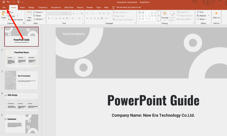Image resolution: width=227 pixels, height=136 pixels.
Task: Switch to the Insert tab
Action: click(x=22, y=7)
